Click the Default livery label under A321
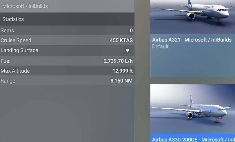This screenshot has height=142, width=235. [x=160, y=46]
